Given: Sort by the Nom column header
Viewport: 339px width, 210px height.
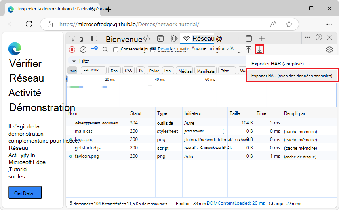Looking at the screenshot, I should click(97, 113).
